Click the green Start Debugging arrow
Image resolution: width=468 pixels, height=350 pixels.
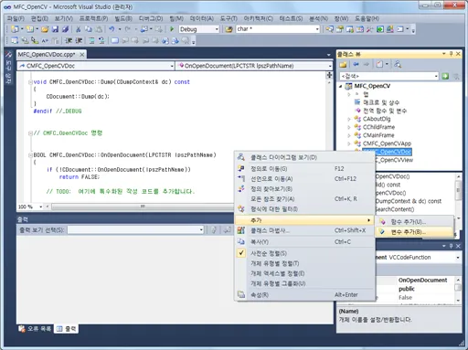(x=172, y=29)
